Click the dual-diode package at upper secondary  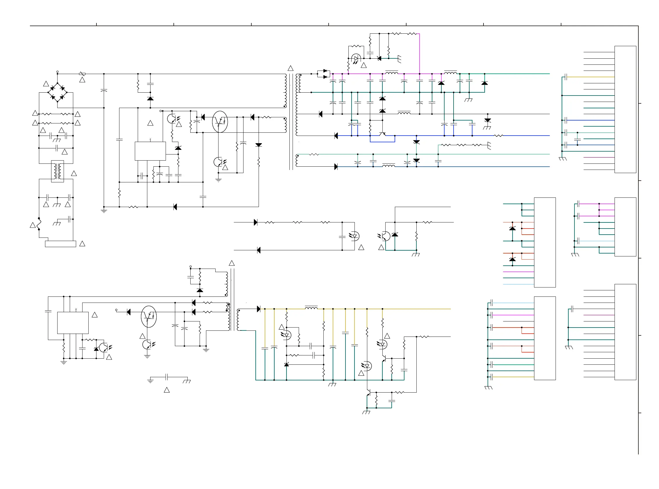323,74
